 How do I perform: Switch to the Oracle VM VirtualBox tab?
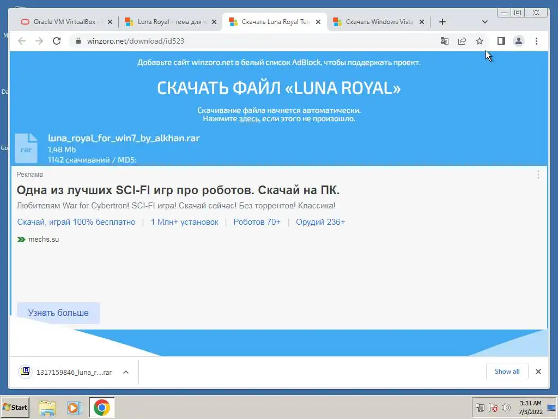point(66,22)
